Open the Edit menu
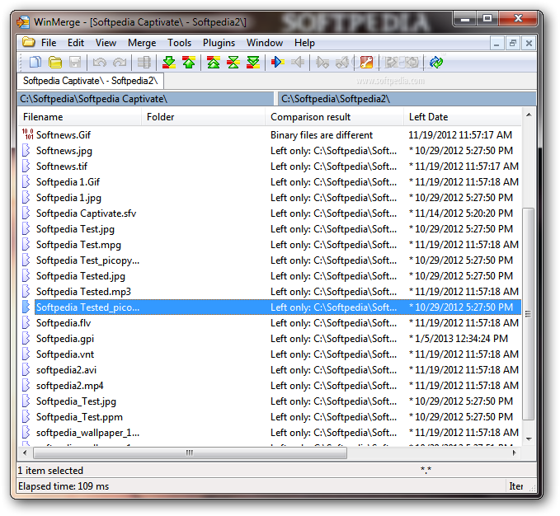The image size is (560, 516). (76, 43)
